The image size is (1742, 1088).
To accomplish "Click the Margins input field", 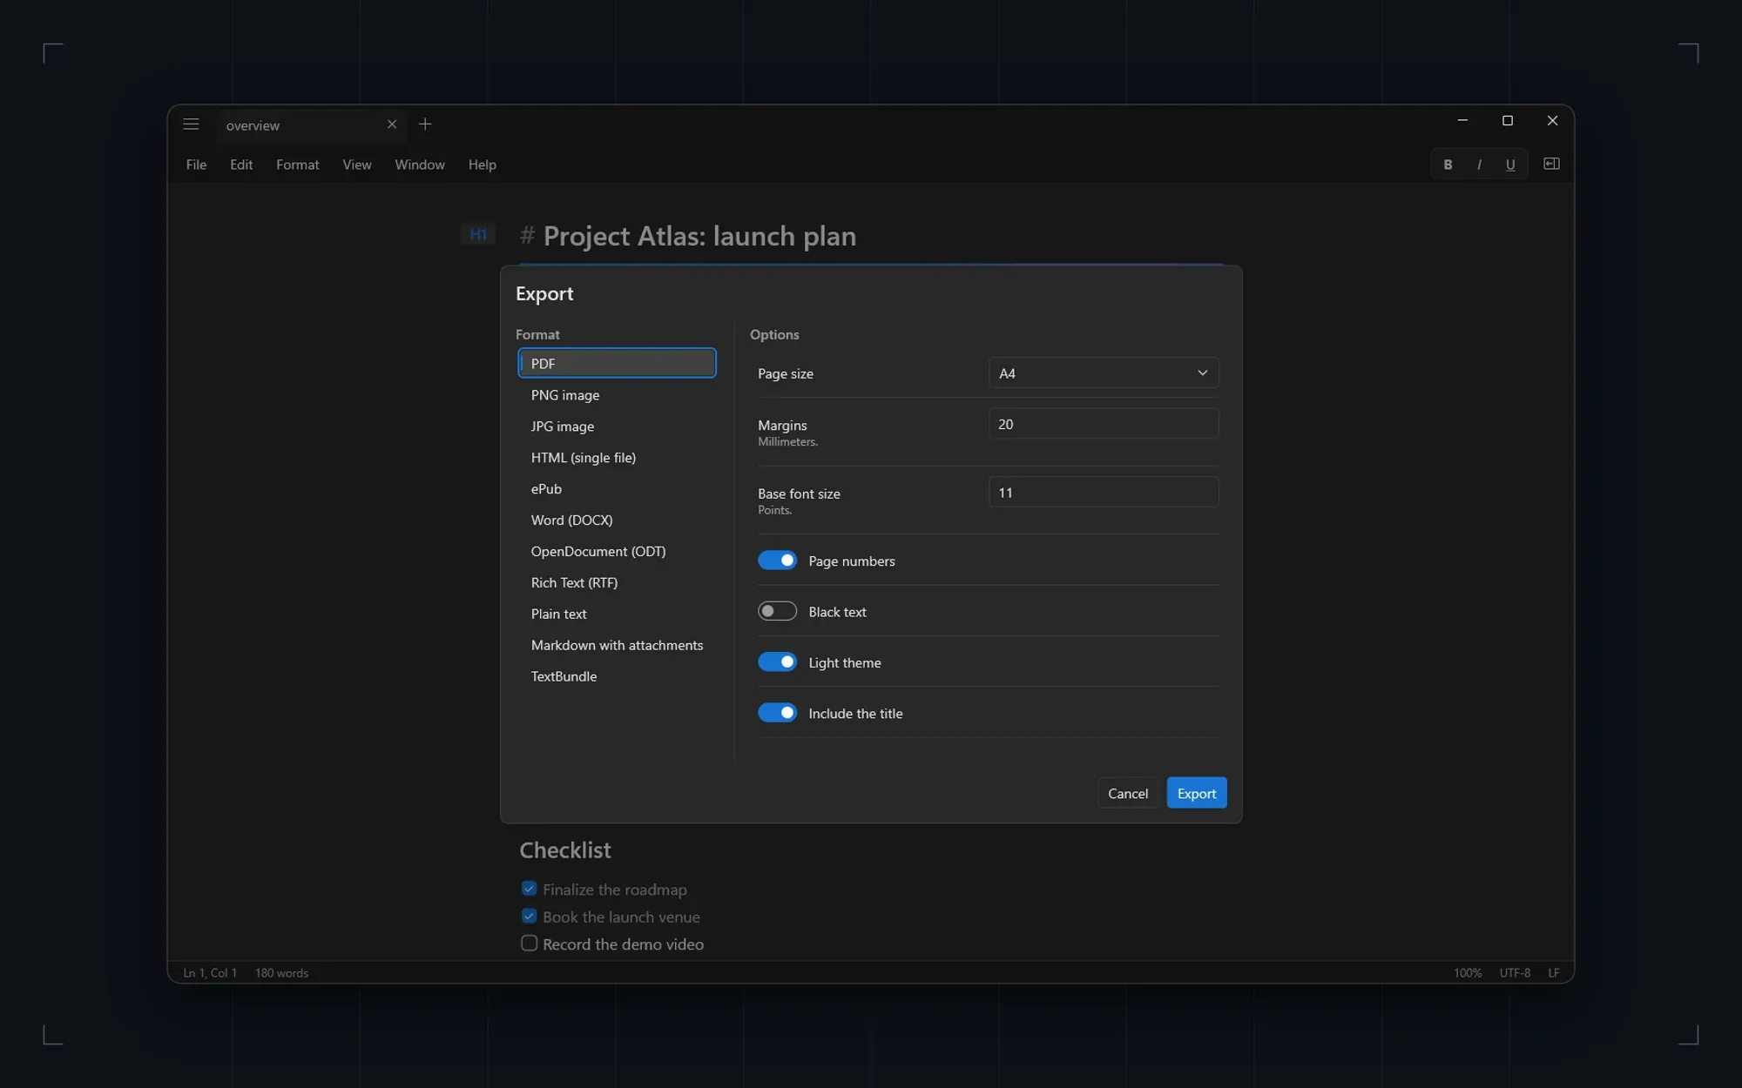I will coord(1104,424).
